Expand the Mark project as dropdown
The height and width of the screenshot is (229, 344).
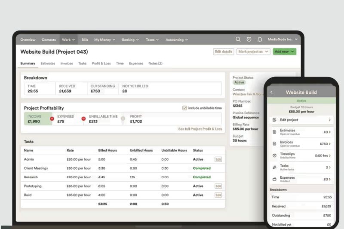[253, 52]
